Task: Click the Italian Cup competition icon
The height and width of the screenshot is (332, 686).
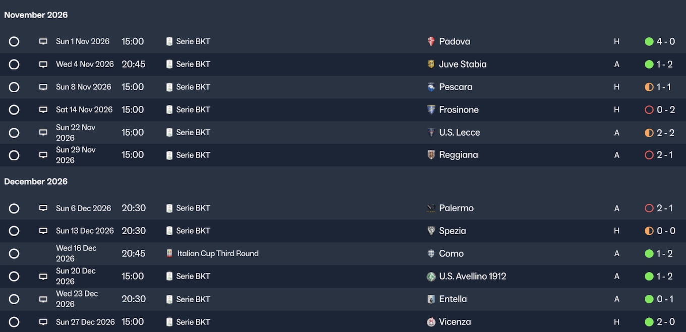Action: tap(169, 253)
